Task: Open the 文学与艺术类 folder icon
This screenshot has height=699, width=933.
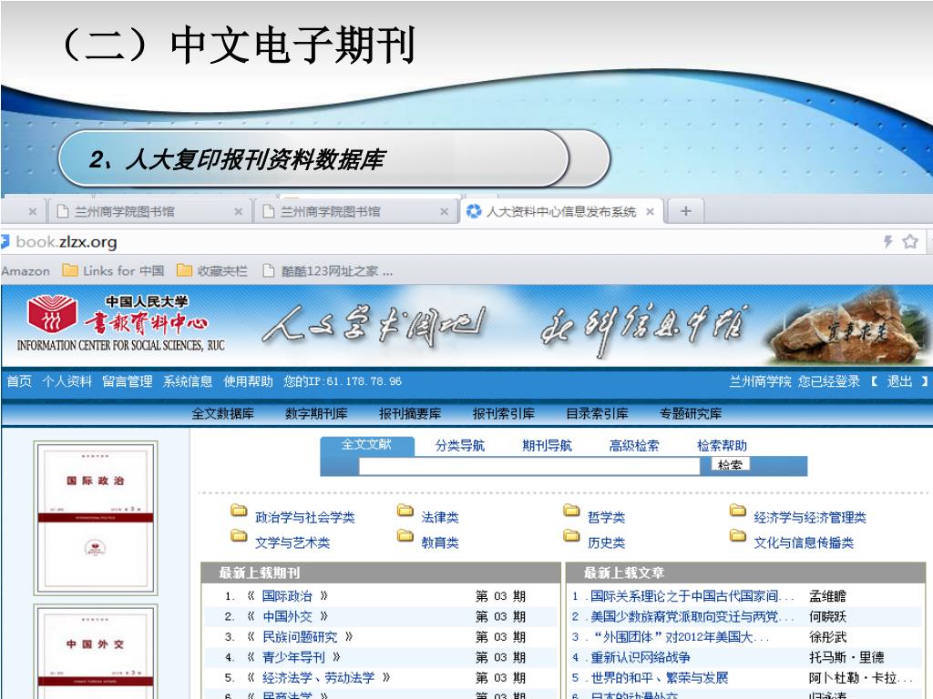Action: [239, 535]
